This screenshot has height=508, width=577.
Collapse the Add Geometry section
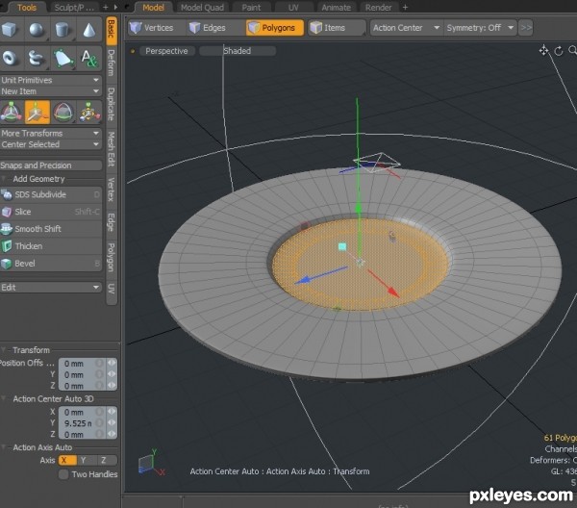point(4,179)
